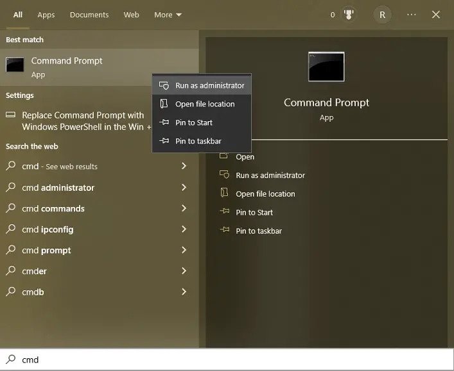Click search icon beside cmd prompt

tap(10, 250)
